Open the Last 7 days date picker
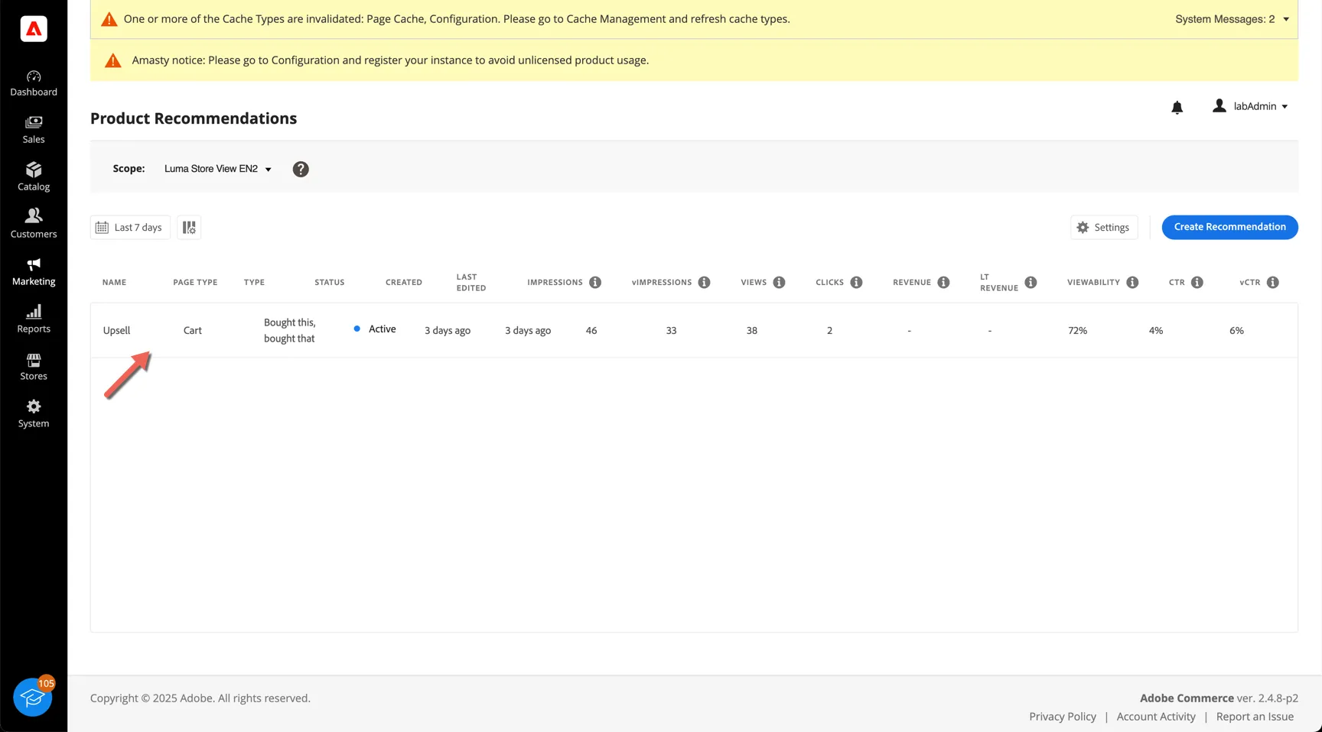The height and width of the screenshot is (732, 1322). [x=130, y=228]
